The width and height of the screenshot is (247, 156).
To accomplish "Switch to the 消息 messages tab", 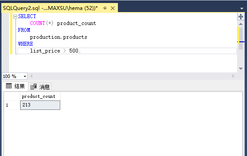I will click(40, 87).
